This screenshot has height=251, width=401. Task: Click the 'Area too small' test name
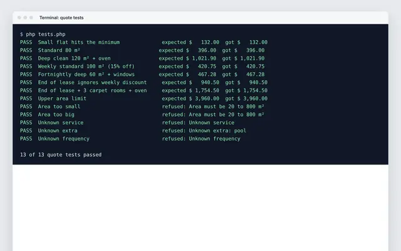[x=59, y=107]
